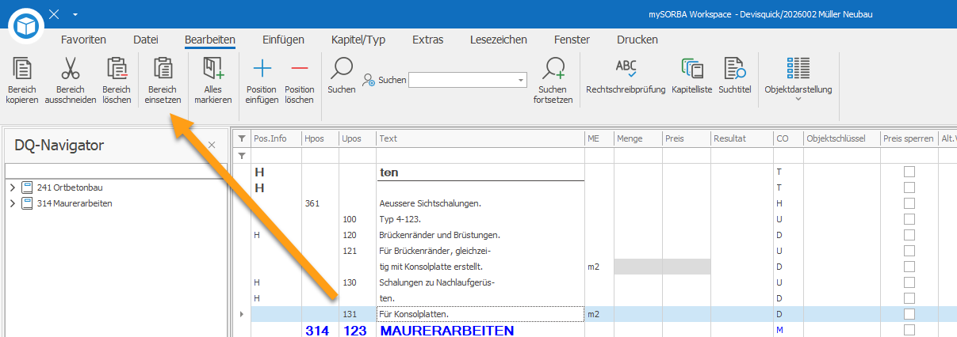The height and width of the screenshot is (337, 957).
Task: Toggle Preis sperren for 'Für Brückenränder' row
Action: 909,251
